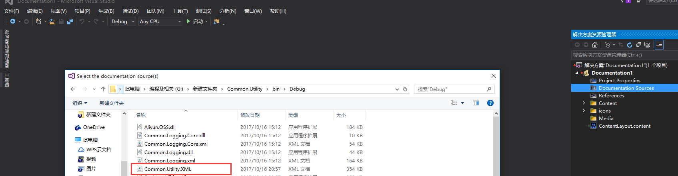Image resolution: width=678 pixels, height=176 pixels.
Task: Click the blue help icon in dialog
Action: tap(490, 103)
